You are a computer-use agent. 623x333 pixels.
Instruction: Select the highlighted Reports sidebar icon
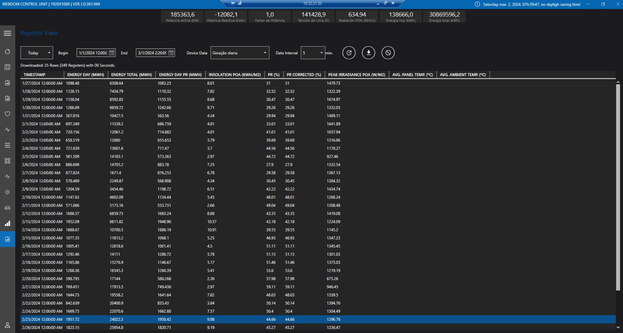point(7,239)
